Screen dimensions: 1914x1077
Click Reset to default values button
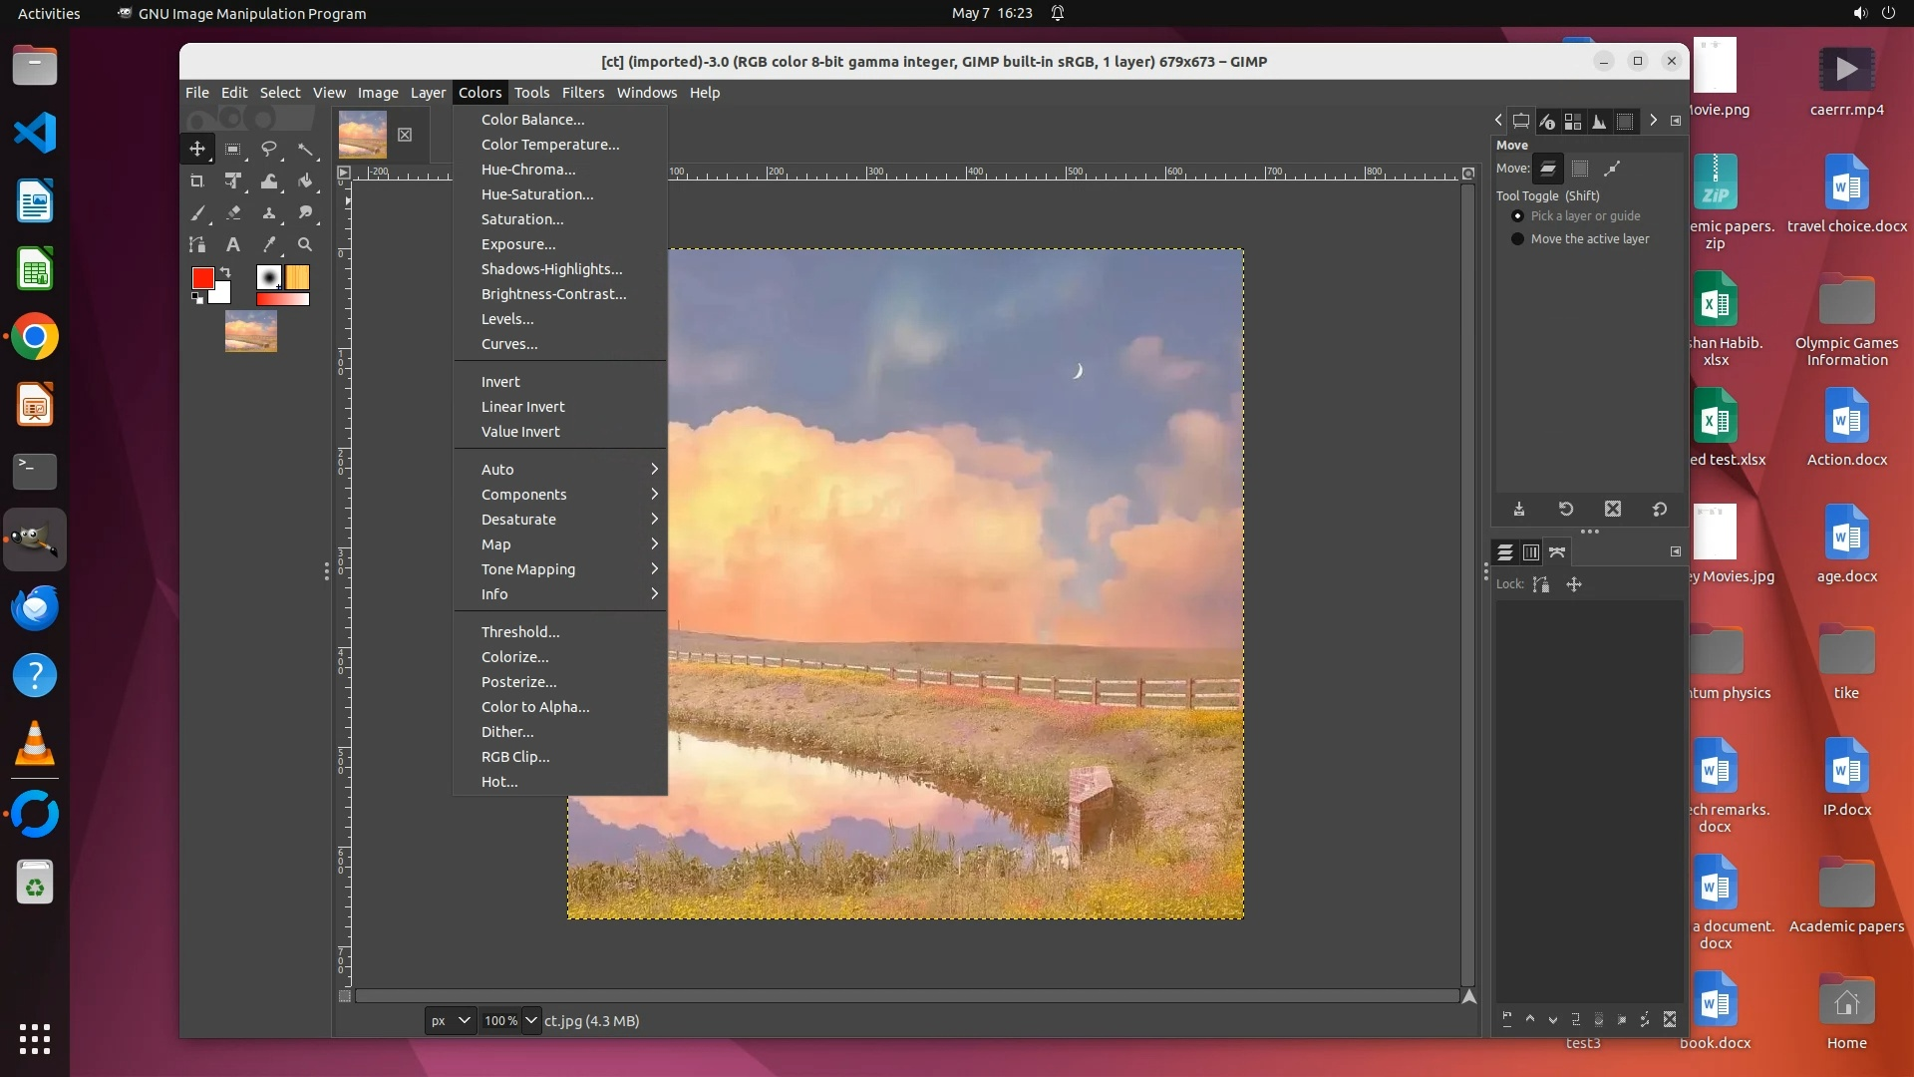coord(1660,510)
